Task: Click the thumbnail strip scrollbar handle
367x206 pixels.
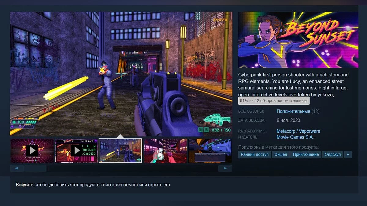Action: point(35,168)
